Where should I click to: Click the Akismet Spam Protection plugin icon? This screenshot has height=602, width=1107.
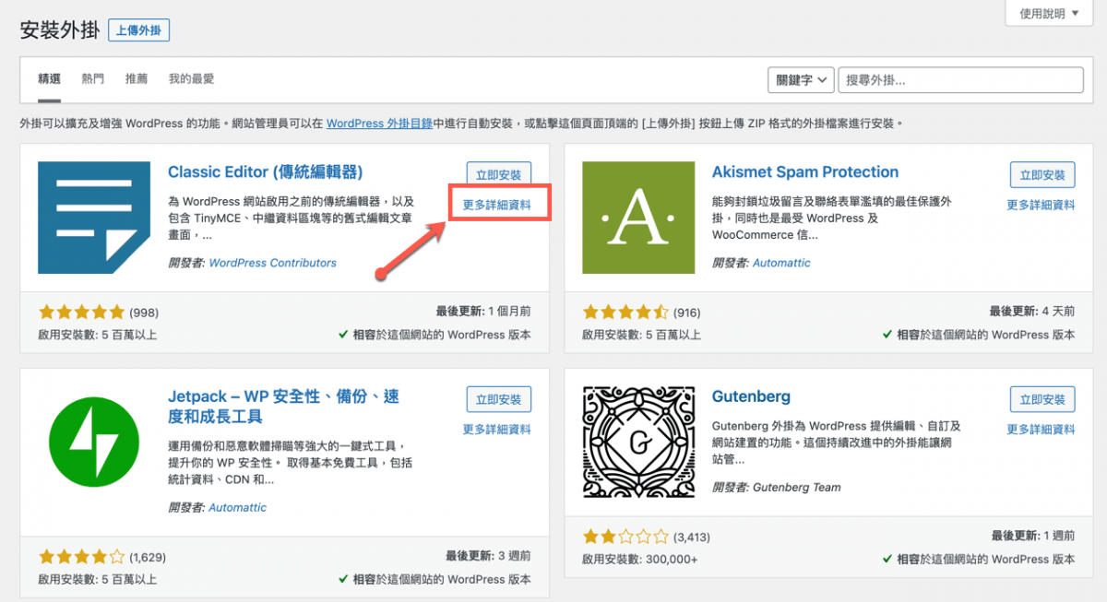click(x=638, y=218)
